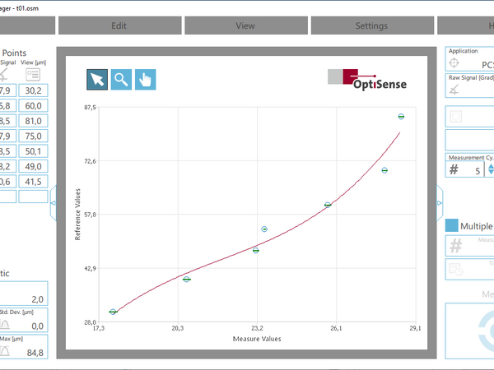This screenshot has width=494, height=370.
Task: Choose the hand pan tool
Action: pos(145,79)
